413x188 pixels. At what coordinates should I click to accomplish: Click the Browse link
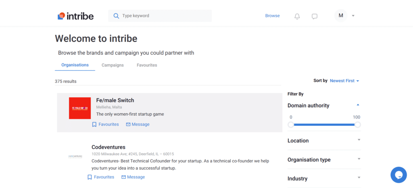click(272, 16)
